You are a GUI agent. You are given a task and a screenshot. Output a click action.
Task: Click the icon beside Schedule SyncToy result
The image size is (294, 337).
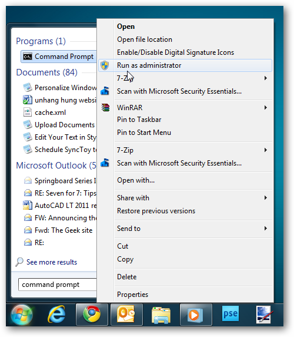click(x=28, y=150)
